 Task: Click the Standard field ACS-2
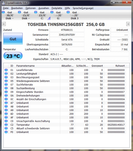[x=89, y=54]
